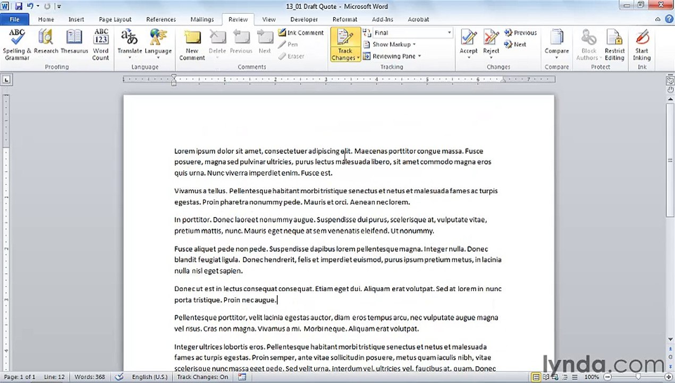Click English (U.S.) language in status bar

(149, 377)
